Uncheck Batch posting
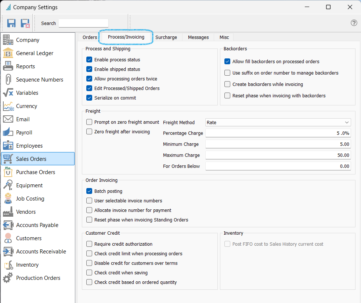361x303 pixels. tap(89, 191)
